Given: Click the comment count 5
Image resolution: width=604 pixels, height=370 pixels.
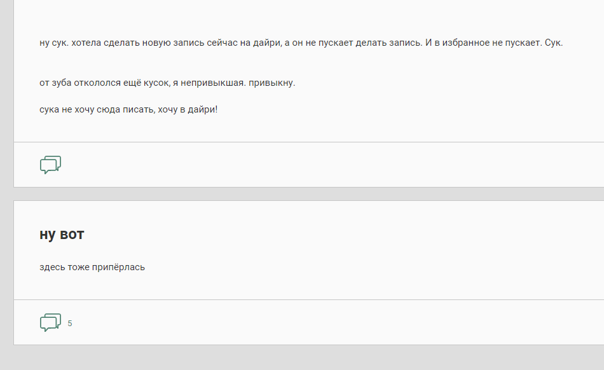Looking at the screenshot, I should click(x=70, y=324).
